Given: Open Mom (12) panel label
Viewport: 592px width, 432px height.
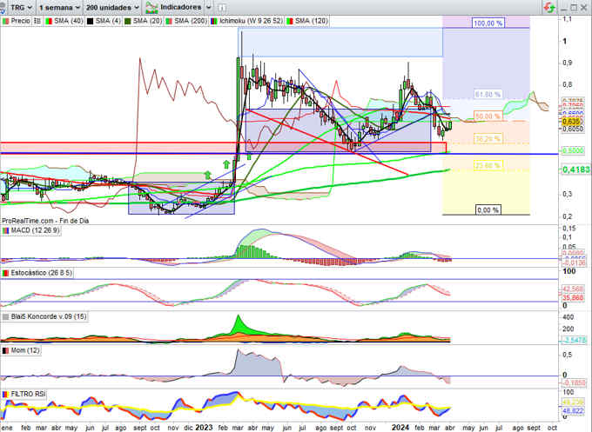Looking at the screenshot, I should click(21, 350).
